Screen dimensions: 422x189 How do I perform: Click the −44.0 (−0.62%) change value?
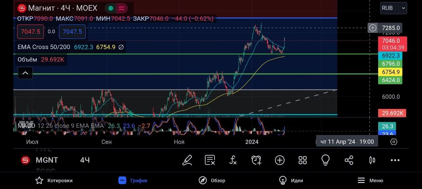pos(193,19)
